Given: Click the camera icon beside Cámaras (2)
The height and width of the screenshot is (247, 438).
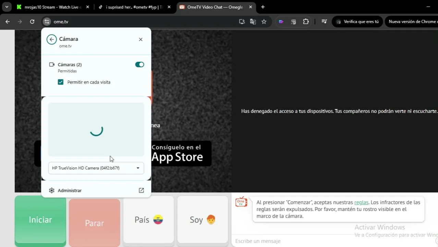Looking at the screenshot, I should tap(52, 64).
